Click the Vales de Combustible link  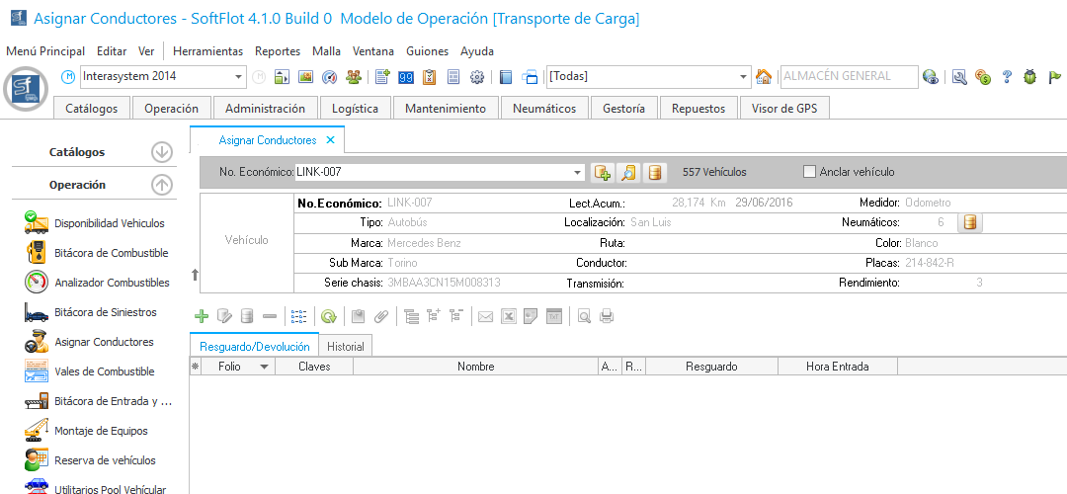point(105,371)
